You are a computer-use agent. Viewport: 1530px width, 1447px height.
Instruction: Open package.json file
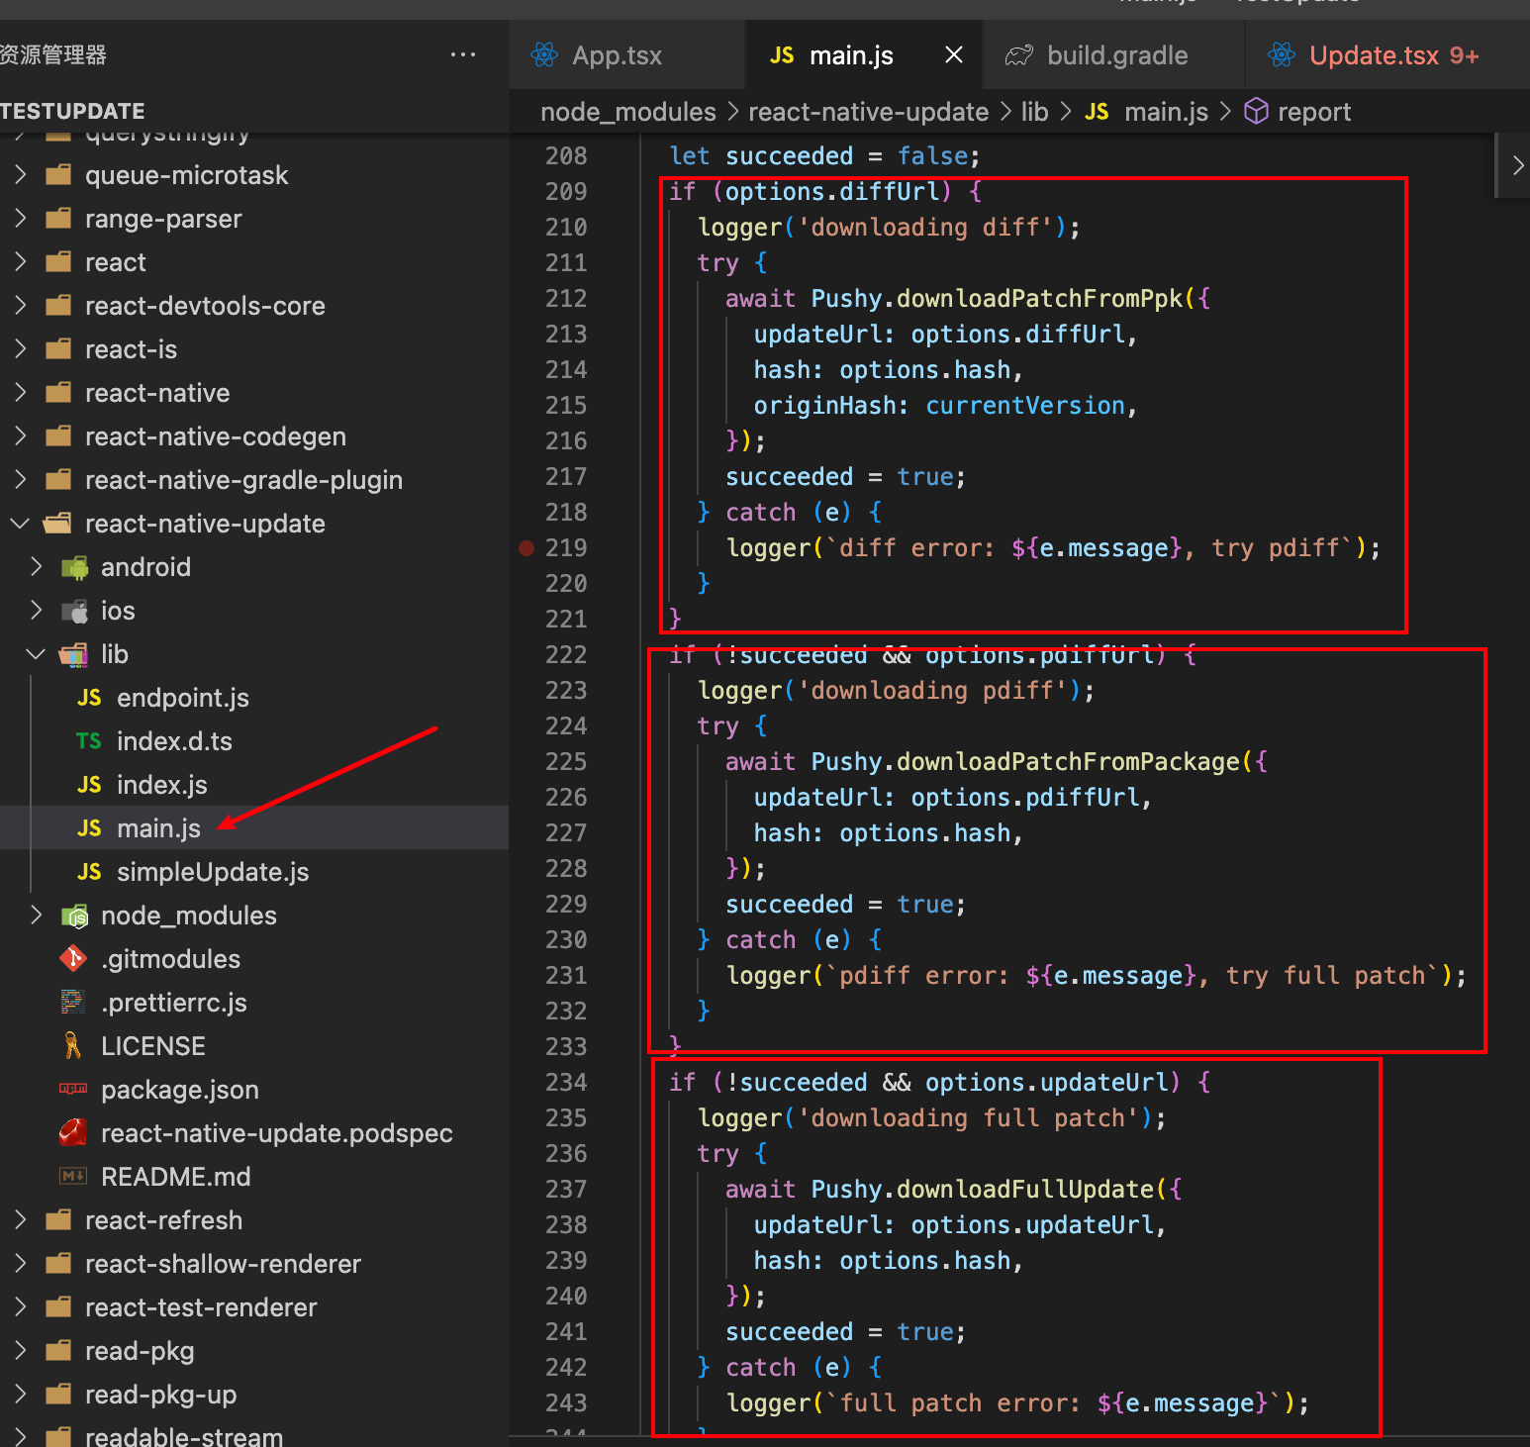click(179, 1090)
